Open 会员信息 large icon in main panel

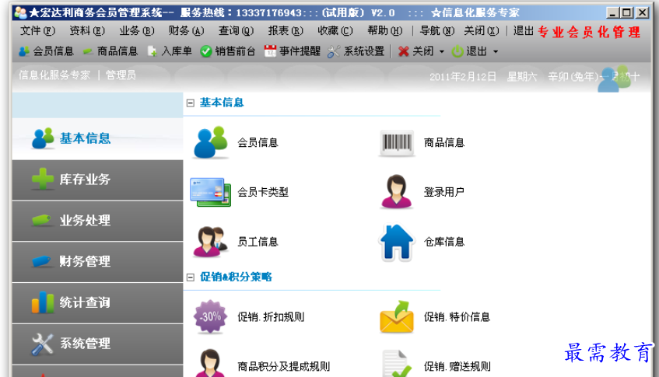pos(210,142)
